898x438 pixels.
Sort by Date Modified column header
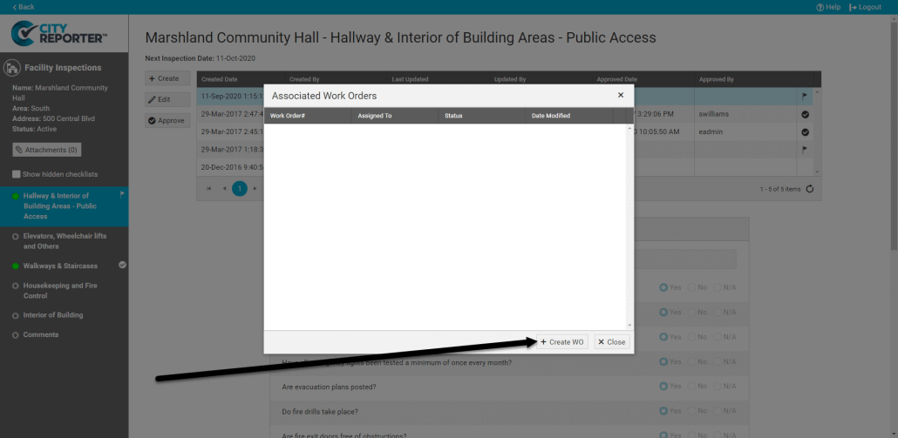(x=550, y=116)
